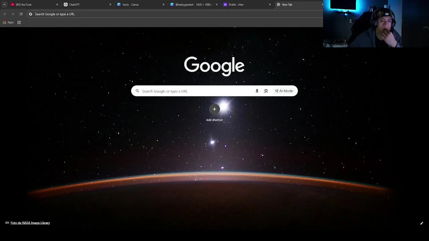Customize Chrome with pencil icon
The width and height of the screenshot is (429, 241).
tap(422, 223)
